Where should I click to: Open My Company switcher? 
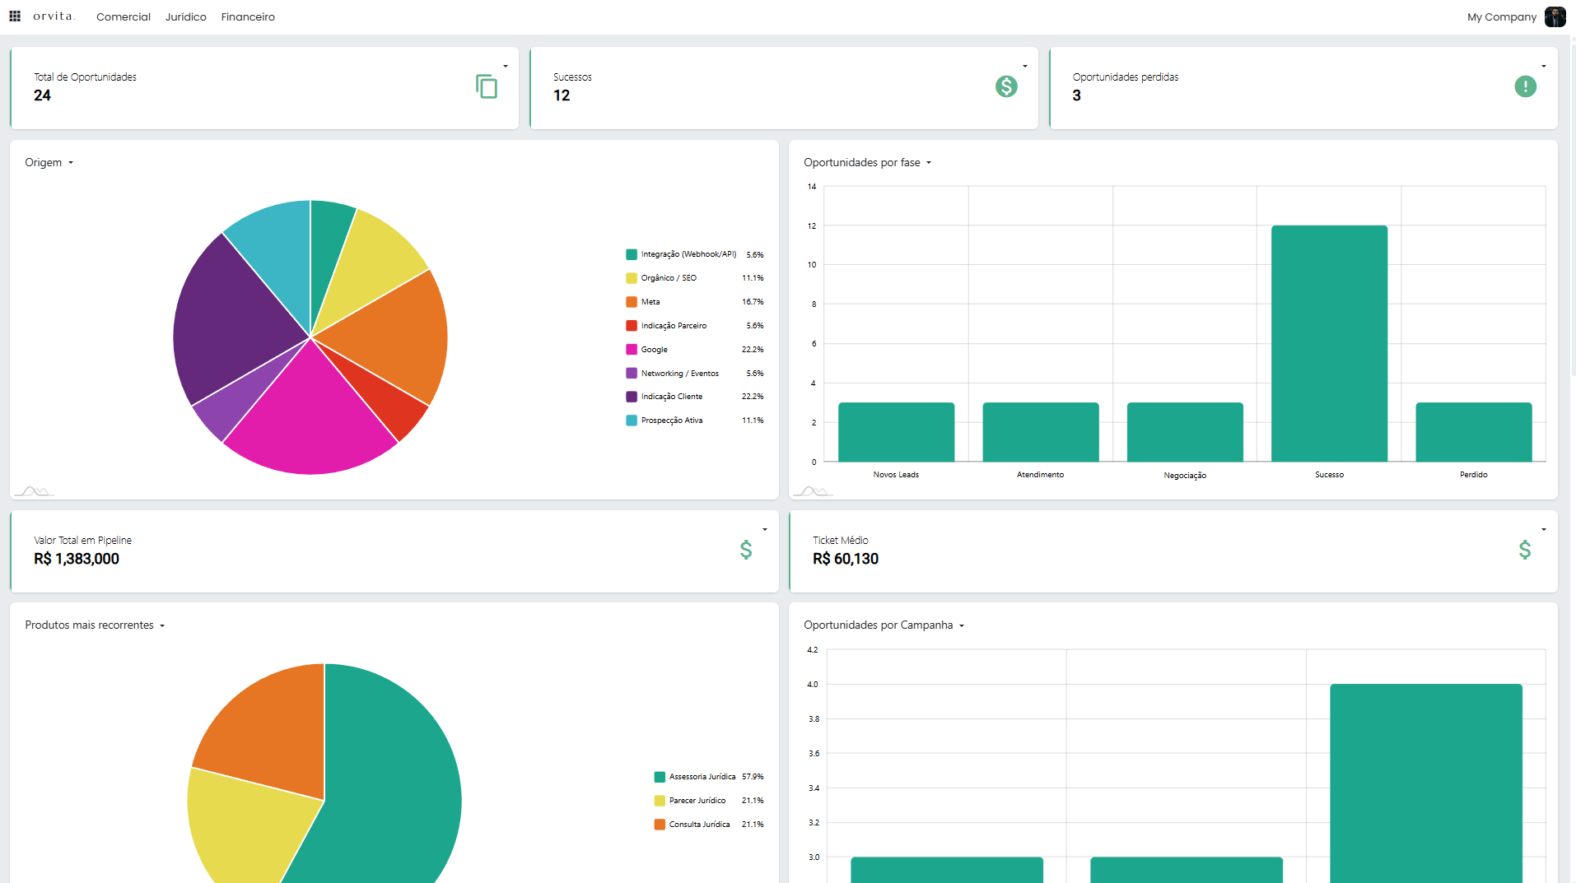point(1502,16)
